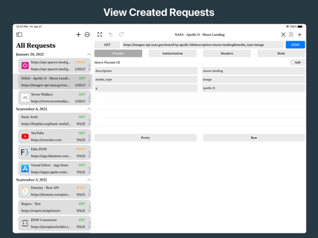Click the Query Params (3) label
This screenshot has height=238, width=318.
(x=107, y=62)
